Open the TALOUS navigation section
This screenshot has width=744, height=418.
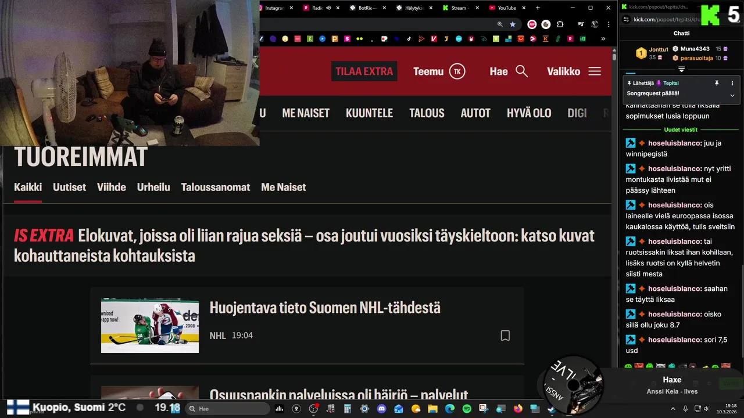coord(427,113)
